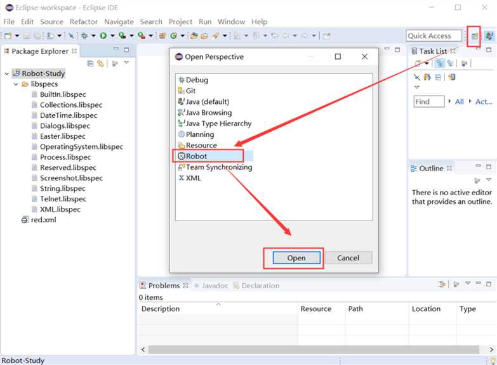Click the External Tools toolbar icon
497x365 pixels.
[142, 35]
